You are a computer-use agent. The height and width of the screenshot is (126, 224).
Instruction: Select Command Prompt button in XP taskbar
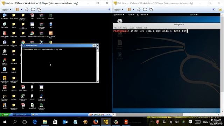click(x=21, y=115)
